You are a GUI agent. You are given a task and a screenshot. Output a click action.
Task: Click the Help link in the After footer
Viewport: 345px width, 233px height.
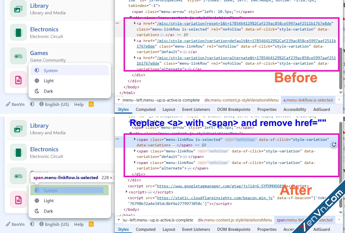pos(79,224)
